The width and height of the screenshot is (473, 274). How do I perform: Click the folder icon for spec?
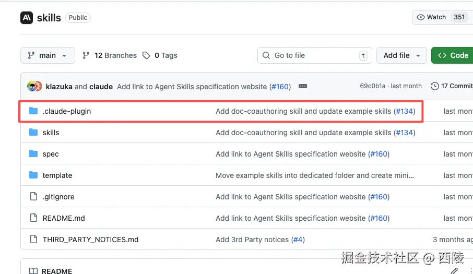point(33,154)
